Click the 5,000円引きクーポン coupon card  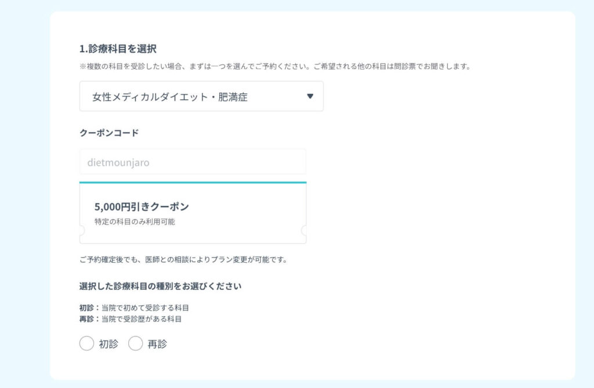point(193,213)
